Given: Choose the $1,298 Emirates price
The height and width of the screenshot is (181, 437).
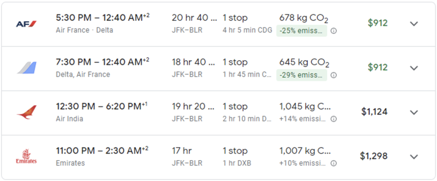Looking at the screenshot, I should click(x=374, y=156).
